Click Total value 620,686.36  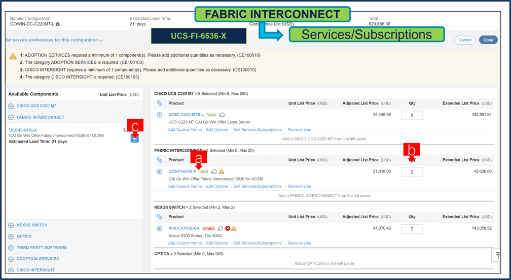point(380,24)
